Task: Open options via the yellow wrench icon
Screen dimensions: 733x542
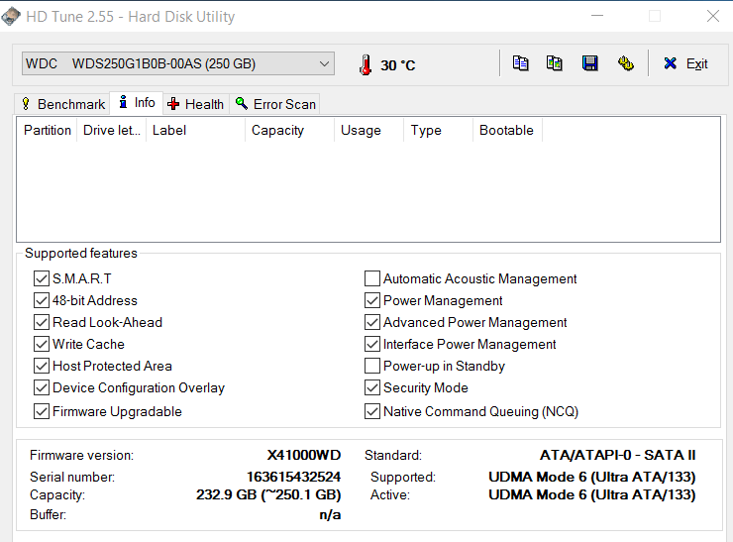Action: tap(625, 63)
